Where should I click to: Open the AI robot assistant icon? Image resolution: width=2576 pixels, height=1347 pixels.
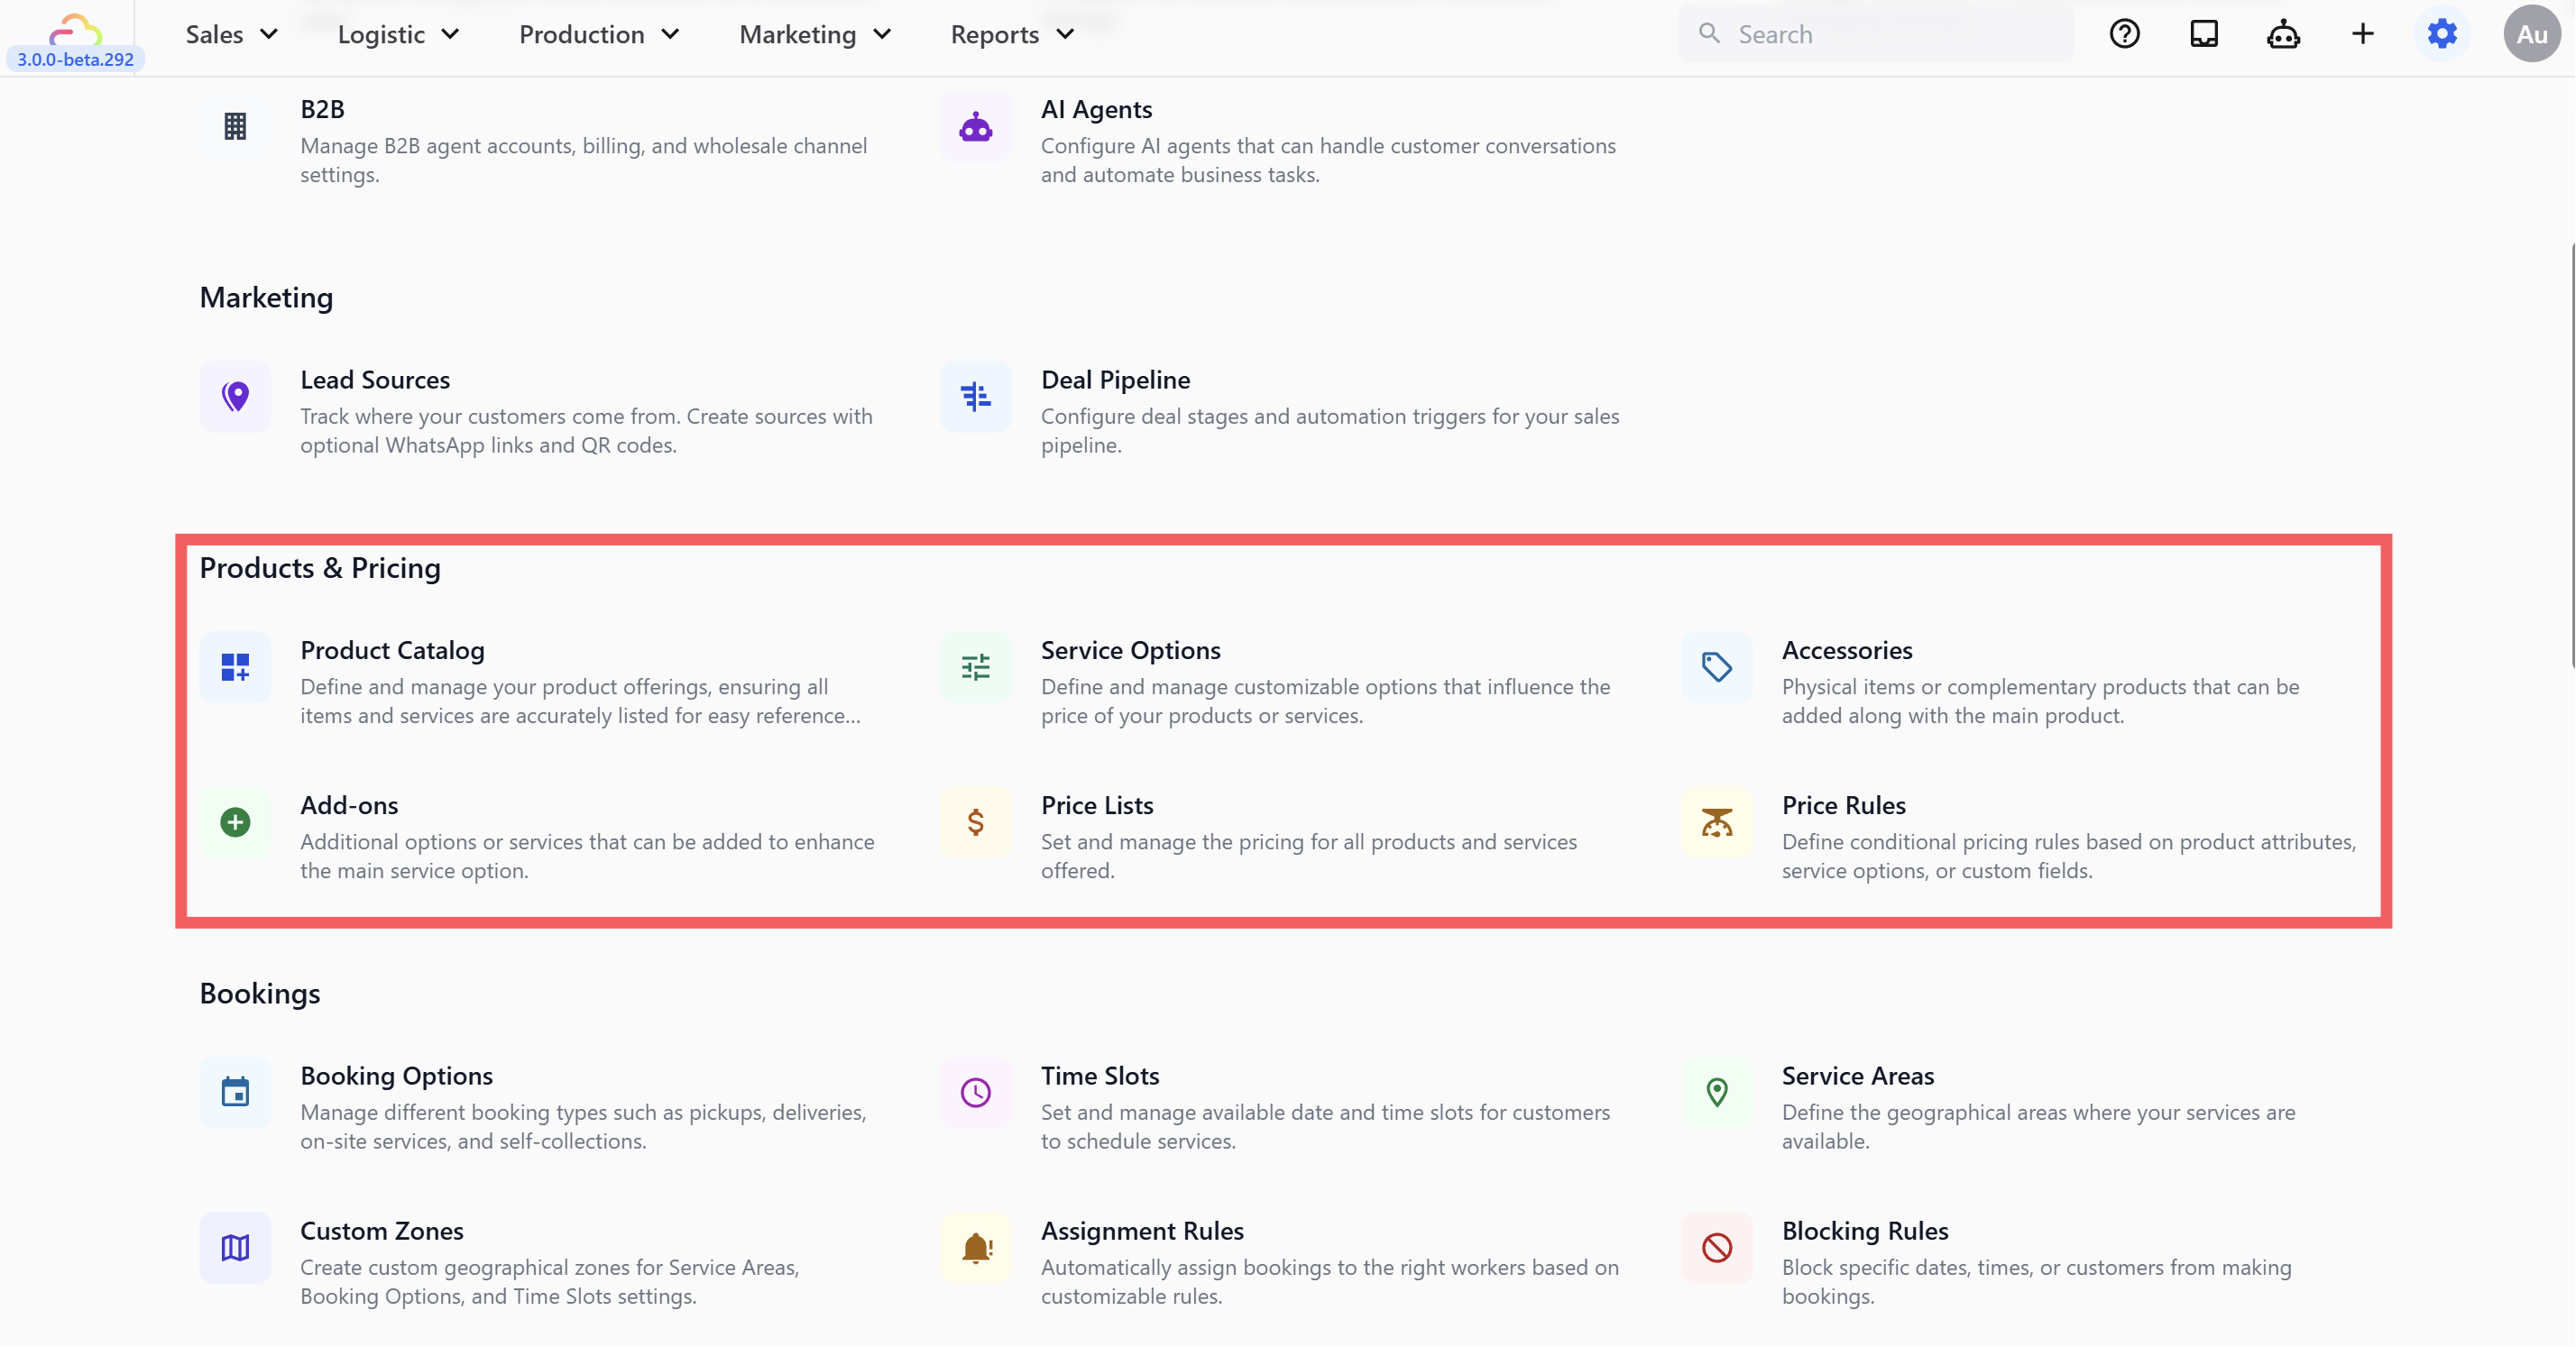click(x=2283, y=34)
